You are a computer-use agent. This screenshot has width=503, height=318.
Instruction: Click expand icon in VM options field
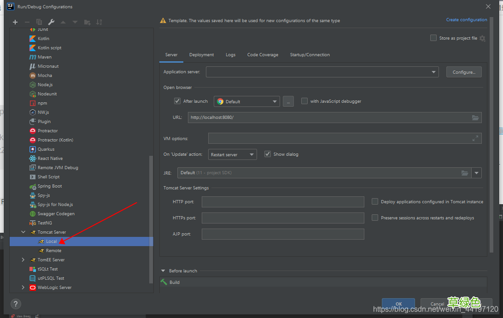point(475,138)
